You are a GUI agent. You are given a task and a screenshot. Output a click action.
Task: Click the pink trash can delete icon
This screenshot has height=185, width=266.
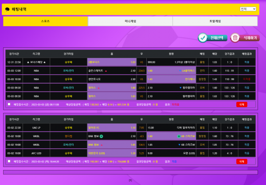[235, 38]
